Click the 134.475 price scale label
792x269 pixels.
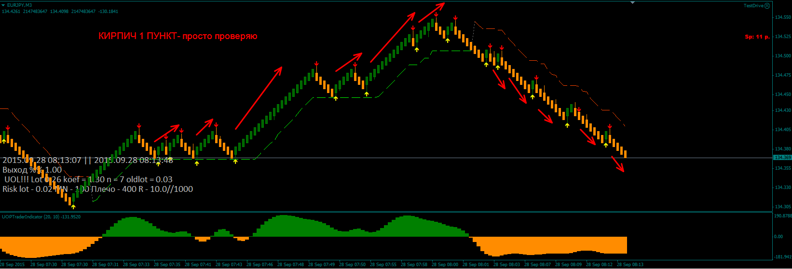[x=782, y=75]
